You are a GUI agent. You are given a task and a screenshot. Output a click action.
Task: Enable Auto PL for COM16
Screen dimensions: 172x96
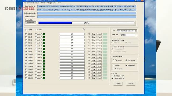[x=36, y=72]
